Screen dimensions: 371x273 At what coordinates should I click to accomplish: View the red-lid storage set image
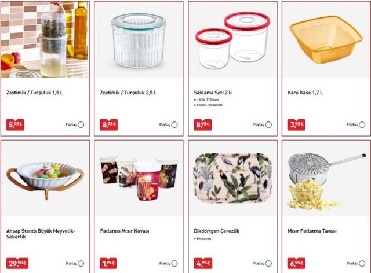tap(232, 39)
